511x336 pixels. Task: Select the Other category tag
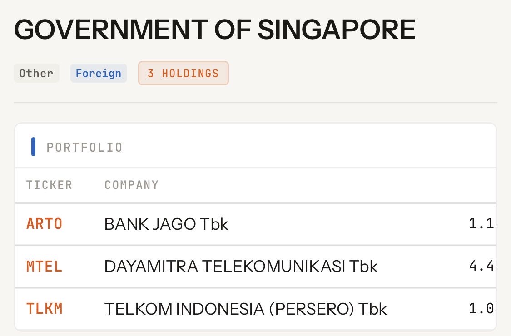coord(36,74)
